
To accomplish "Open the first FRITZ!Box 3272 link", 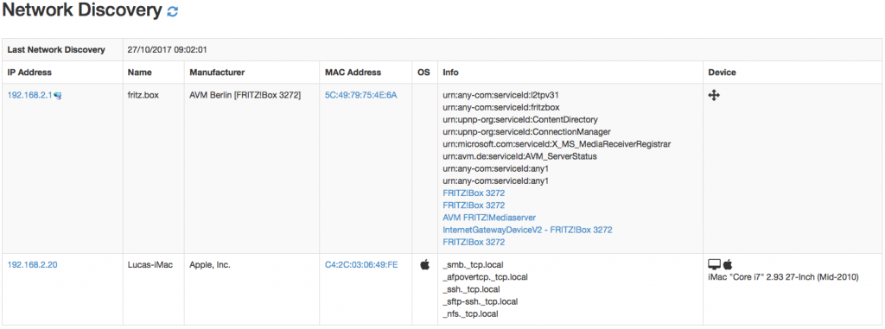I will pos(474,193).
